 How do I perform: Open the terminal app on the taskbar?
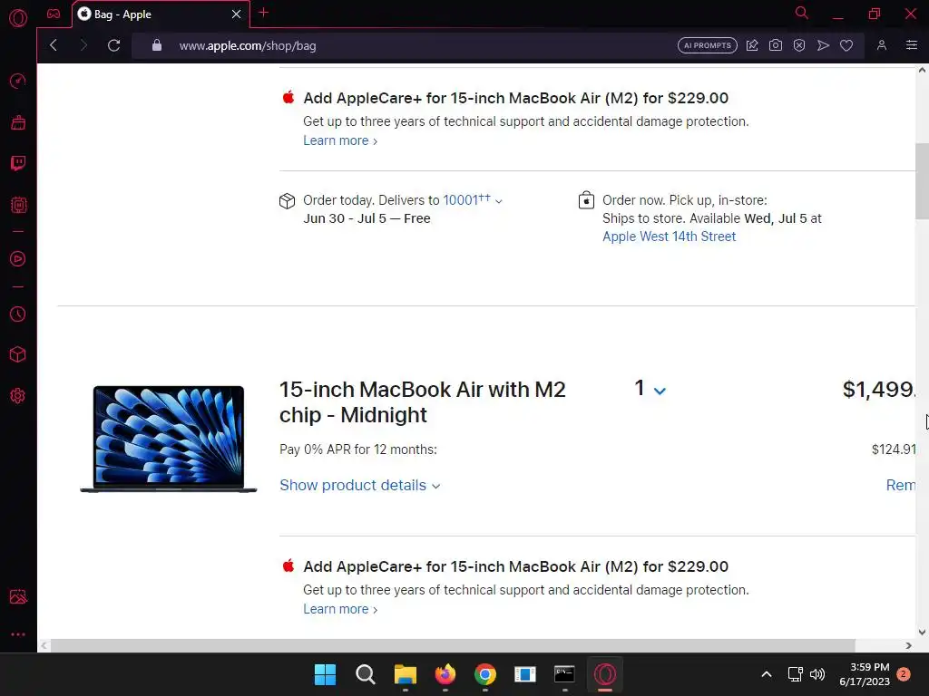[564, 674]
